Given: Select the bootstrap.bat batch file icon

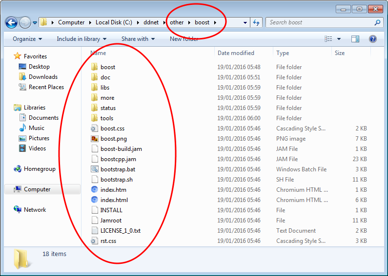Looking at the screenshot, I should point(95,169).
